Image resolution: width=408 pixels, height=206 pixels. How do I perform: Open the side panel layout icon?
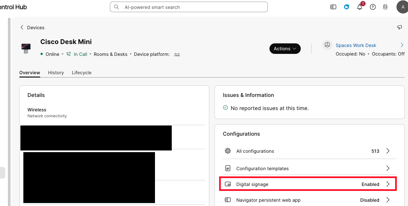click(x=333, y=7)
